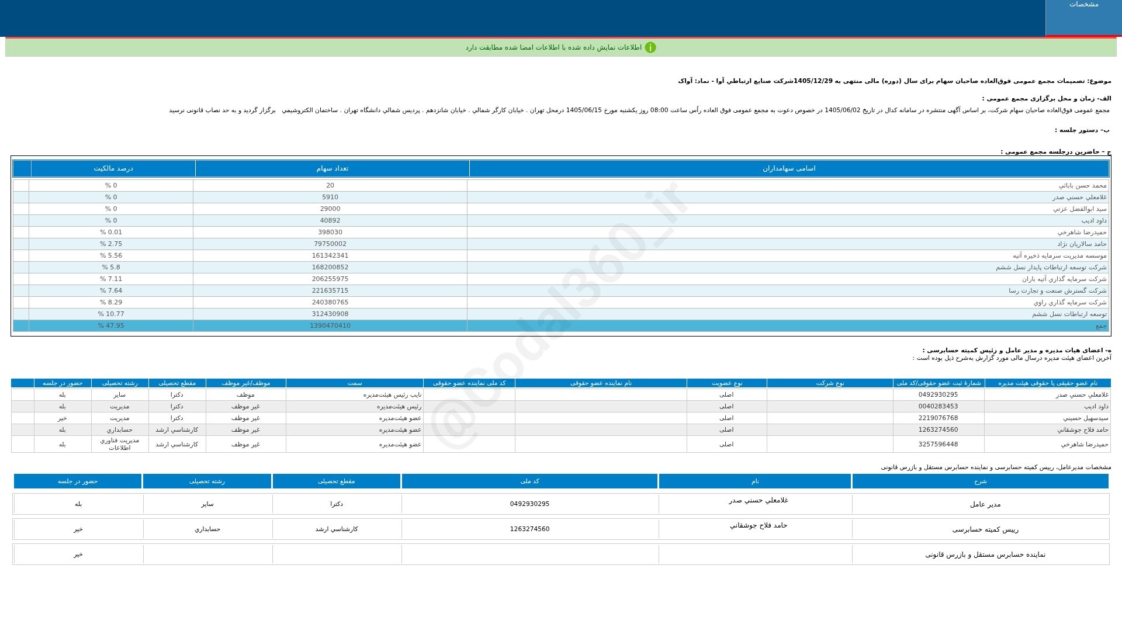Click share count 168200852

click(330, 267)
